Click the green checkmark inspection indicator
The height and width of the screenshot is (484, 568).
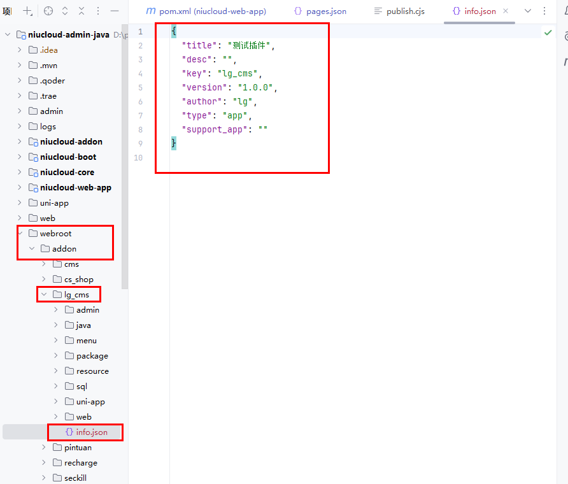(x=548, y=32)
